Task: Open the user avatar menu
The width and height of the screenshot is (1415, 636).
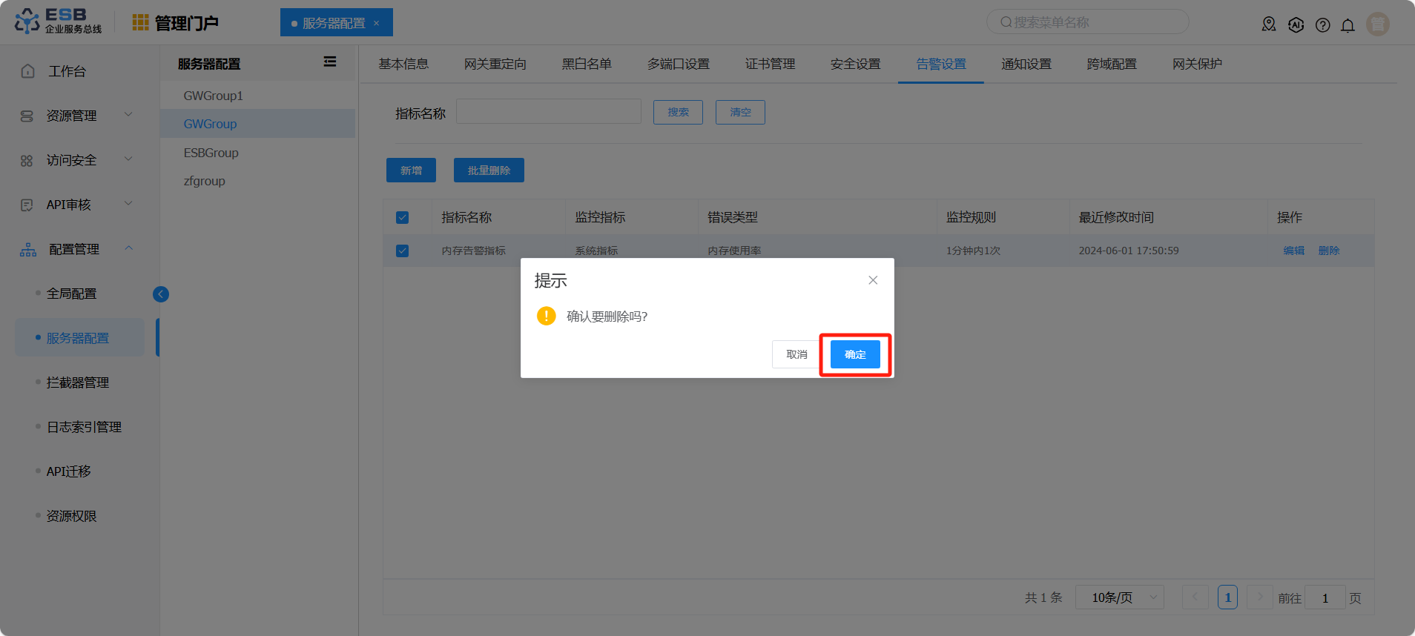Action: pos(1378,24)
